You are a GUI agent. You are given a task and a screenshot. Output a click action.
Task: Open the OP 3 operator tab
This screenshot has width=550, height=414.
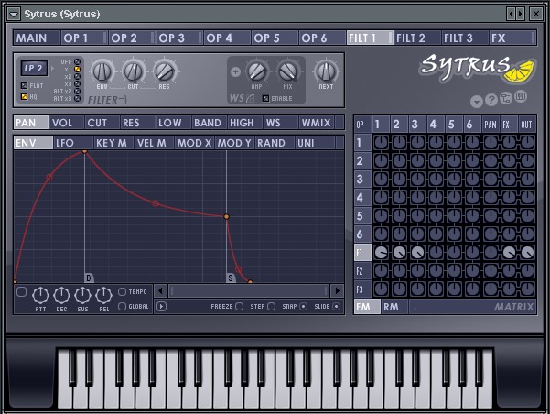[x=179, y=38]
